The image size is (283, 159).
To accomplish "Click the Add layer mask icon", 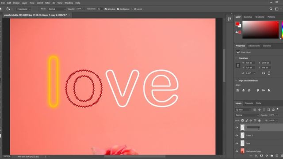I will tap(261, 156).
